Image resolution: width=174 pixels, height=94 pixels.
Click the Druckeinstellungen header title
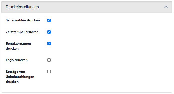(x=22, y=7)
